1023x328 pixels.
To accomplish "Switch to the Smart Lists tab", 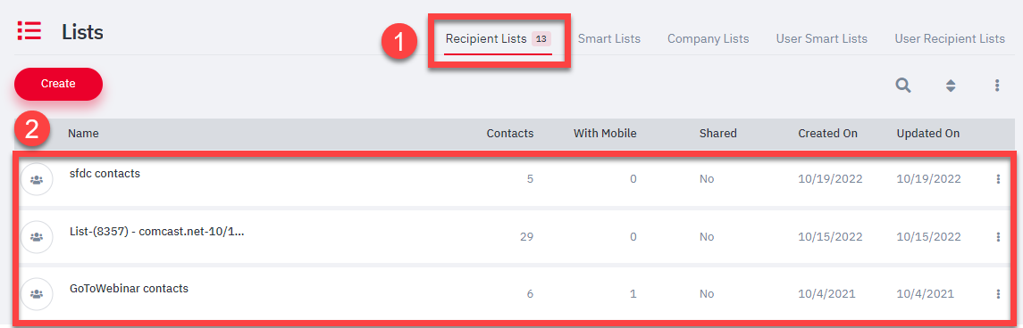I will (609, 39).
